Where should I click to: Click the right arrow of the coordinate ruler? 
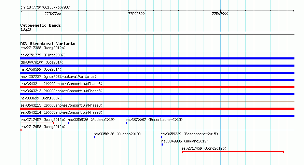point(293,11)
